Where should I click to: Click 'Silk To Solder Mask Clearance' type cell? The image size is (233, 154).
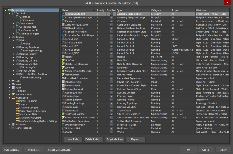click(133, 118)
